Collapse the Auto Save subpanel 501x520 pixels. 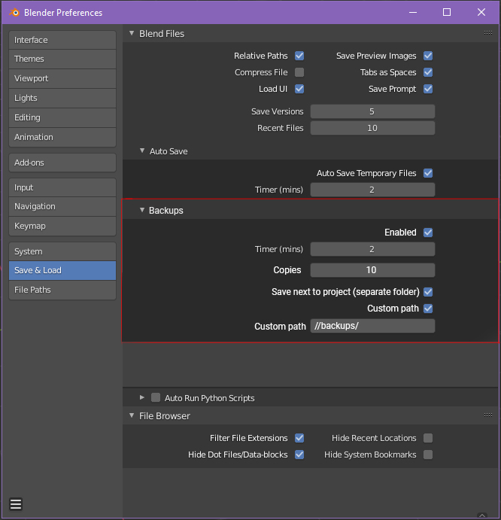pyautogui.click(x=142, y=151)
